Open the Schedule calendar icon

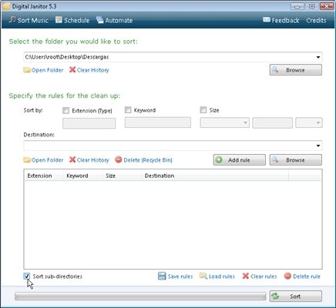point(59,20)
